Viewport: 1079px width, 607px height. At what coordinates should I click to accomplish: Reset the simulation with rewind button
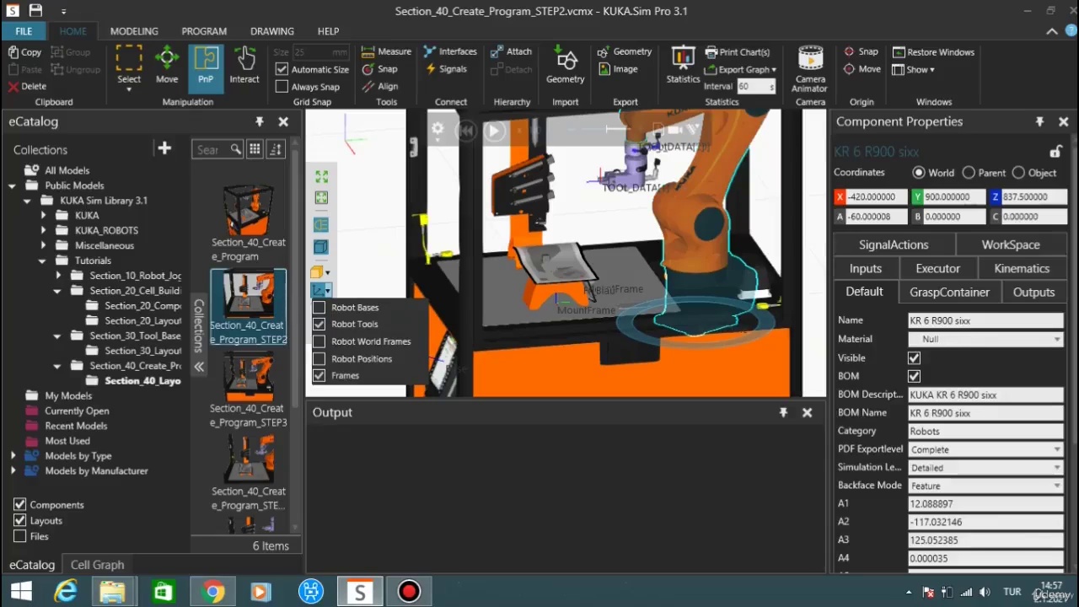click(466, 131)
